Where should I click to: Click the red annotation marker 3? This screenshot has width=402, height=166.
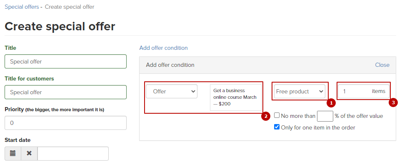(393, 103)
